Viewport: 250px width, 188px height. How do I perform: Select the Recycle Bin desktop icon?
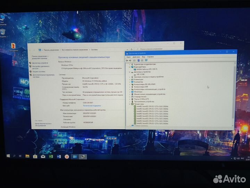[x=3, y=33]
